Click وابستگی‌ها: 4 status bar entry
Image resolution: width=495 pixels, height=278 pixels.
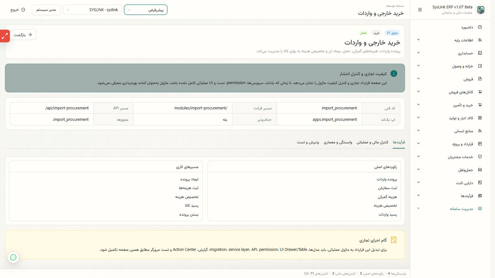click(397, 274)
